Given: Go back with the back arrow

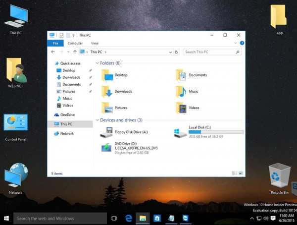Looking at the screenshot, I should (53, 52).
